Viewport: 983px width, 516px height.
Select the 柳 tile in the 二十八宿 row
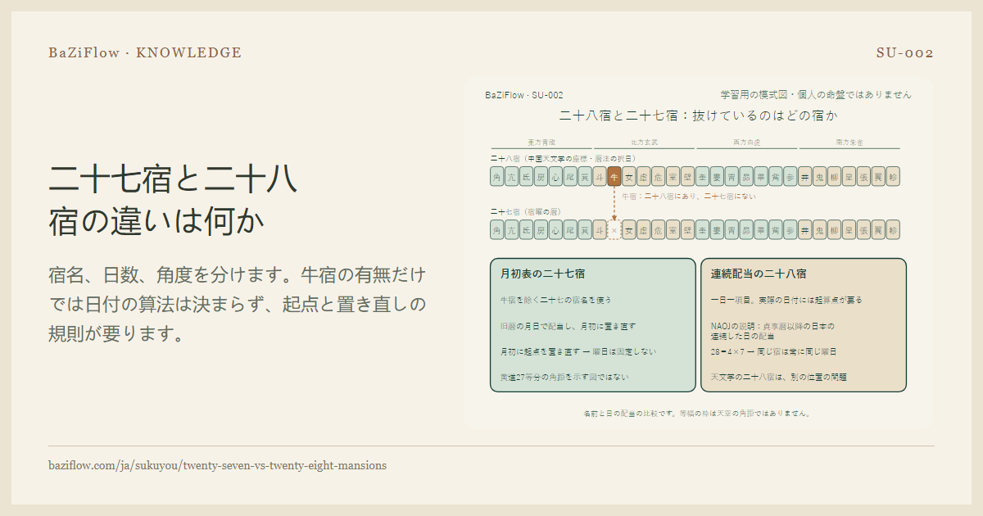(x=834, y=176)
